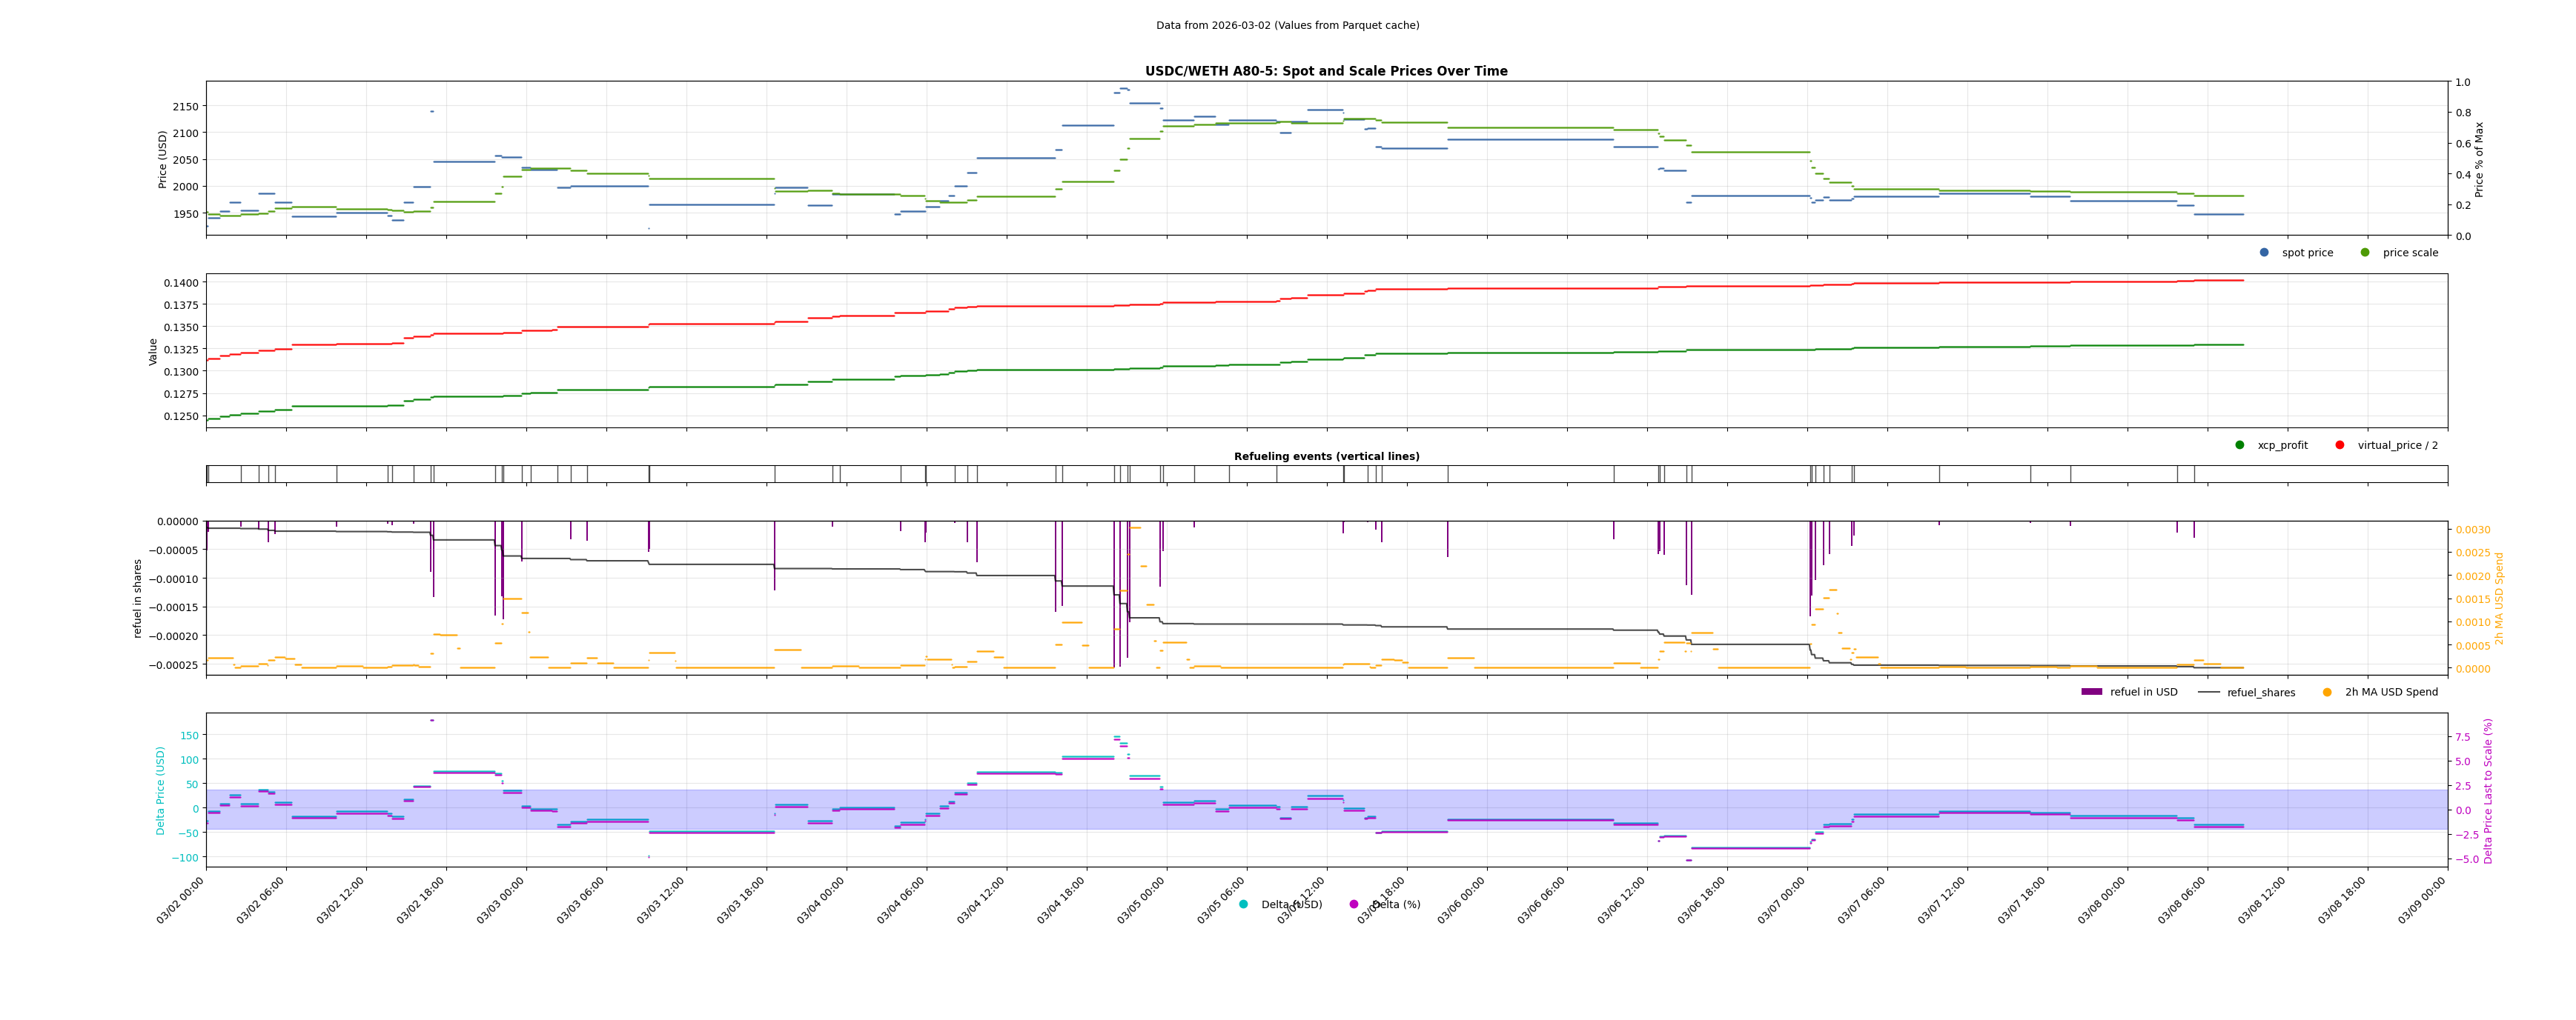Click the 03/05 00:00 x-axis tick label
Viewport: 2576px width, 1020px height.
(1142, 902)
